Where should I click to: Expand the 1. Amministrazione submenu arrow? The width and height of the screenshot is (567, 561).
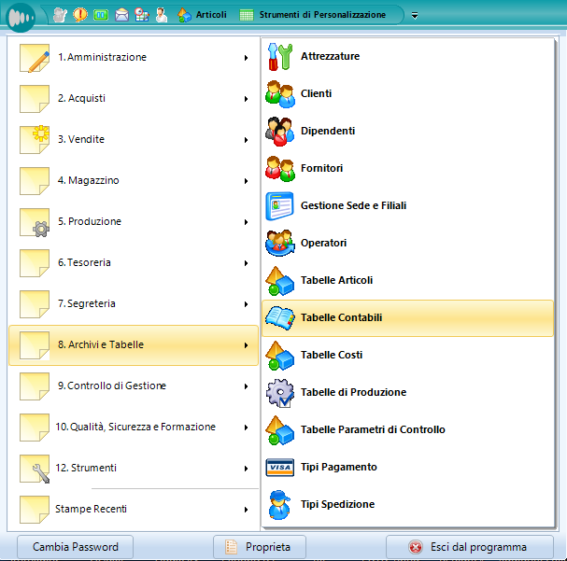pos(246,58)
